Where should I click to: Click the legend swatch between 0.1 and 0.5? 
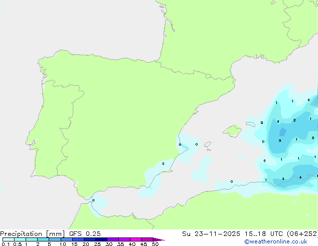pyautogui.click(x=9, y=239)
